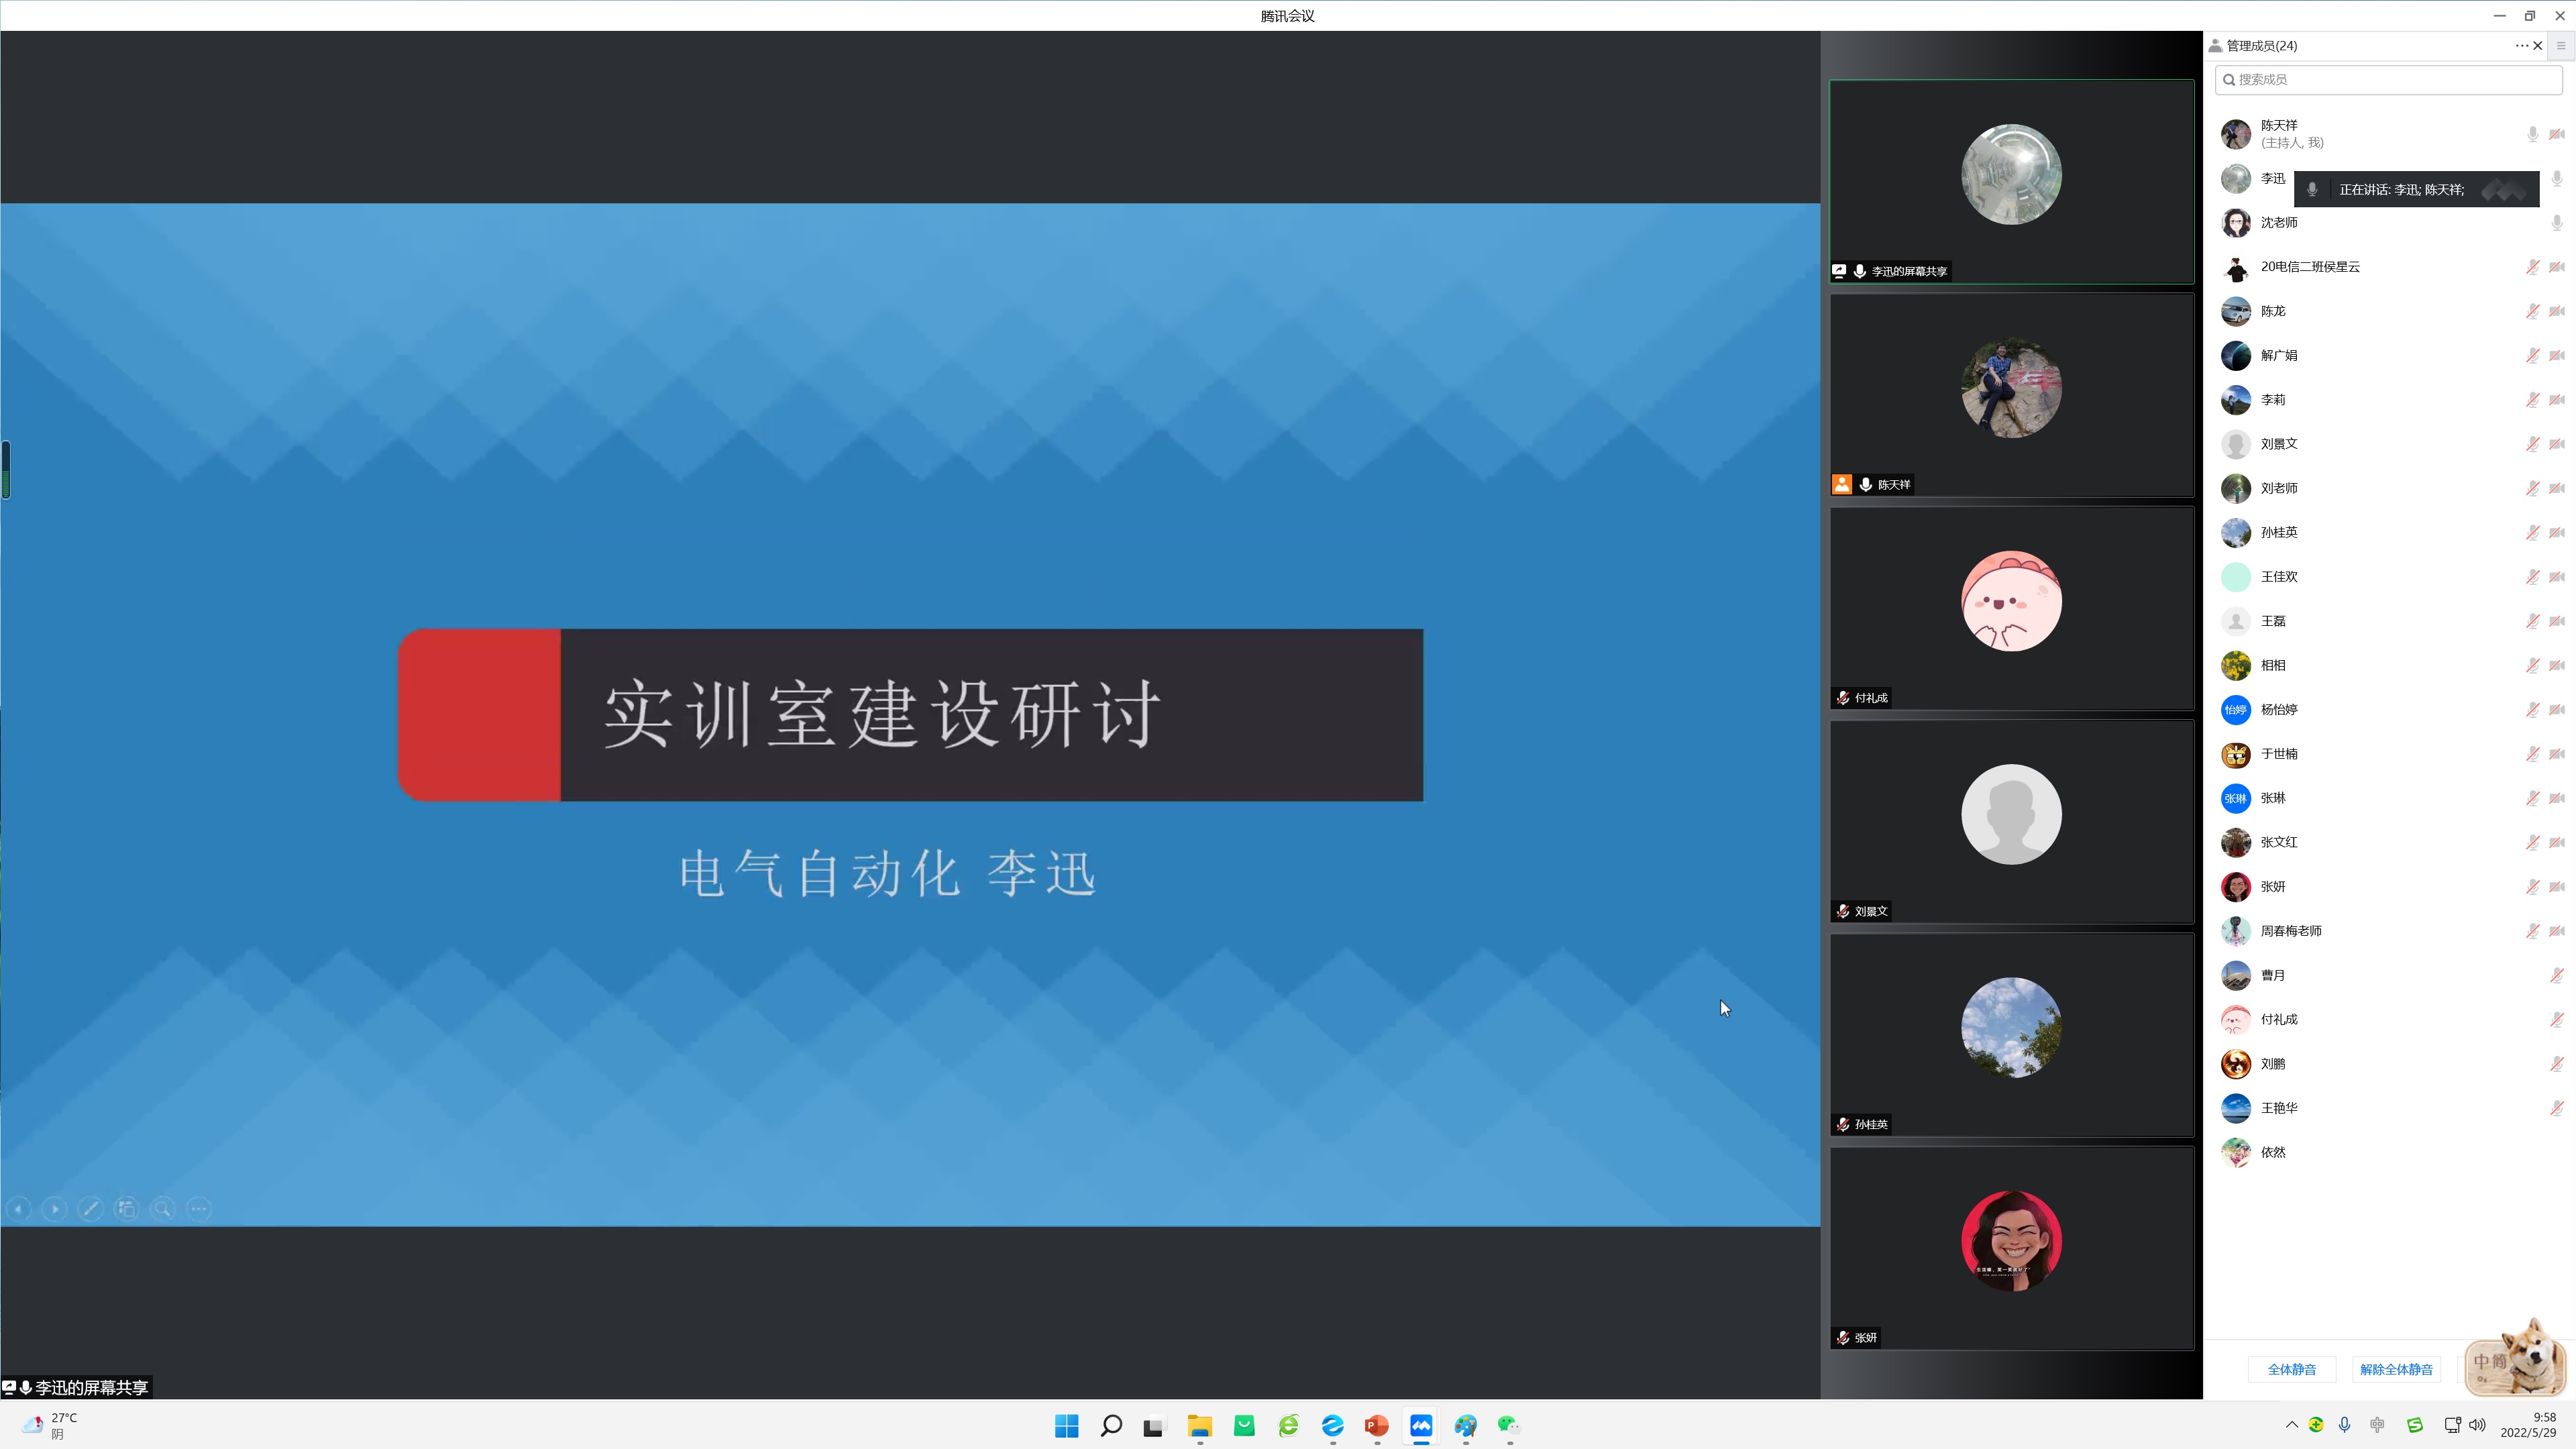Click the previous slide arrow in slideshow controls

19,1209
